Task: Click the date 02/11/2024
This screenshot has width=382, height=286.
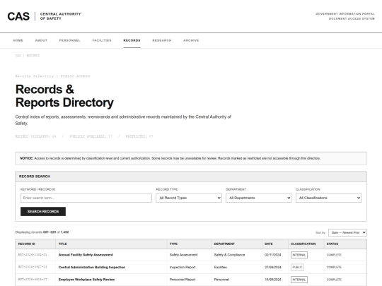Action: click(273, 255)
